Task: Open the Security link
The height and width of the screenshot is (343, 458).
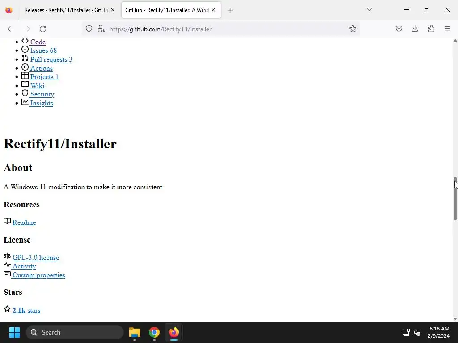Action: [42, 94]
